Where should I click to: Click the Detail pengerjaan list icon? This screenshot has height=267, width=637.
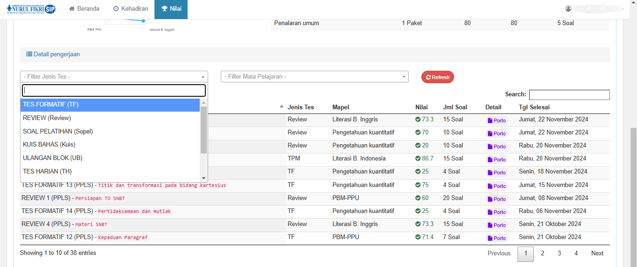tap(29, 54)
